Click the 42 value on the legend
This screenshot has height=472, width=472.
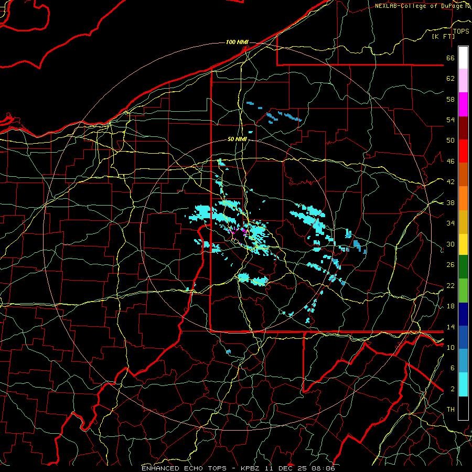[x=450, y=182]
